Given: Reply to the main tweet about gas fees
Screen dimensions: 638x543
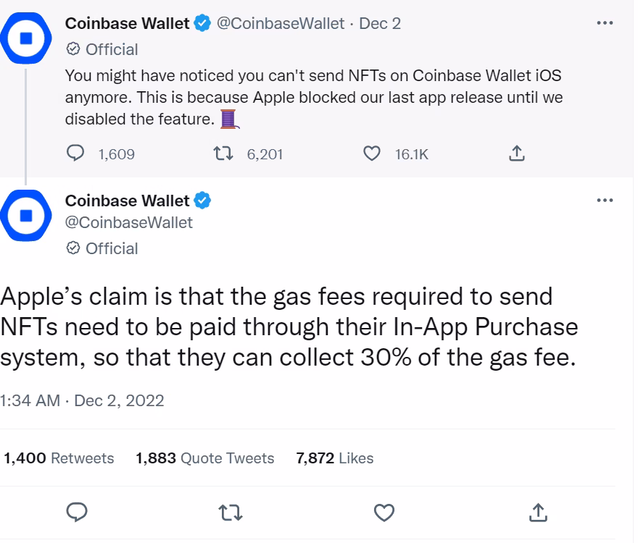Looking at the screenshot, I should click(77, 512).
